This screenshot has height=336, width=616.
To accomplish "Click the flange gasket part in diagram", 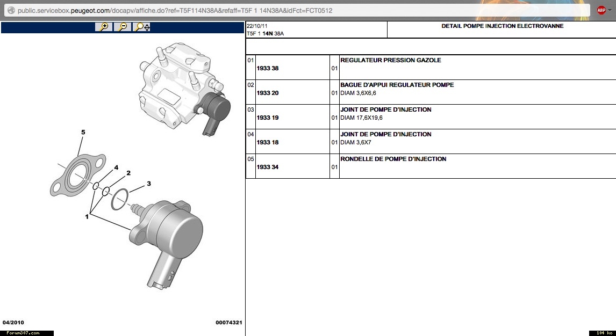I will (78, 175).
